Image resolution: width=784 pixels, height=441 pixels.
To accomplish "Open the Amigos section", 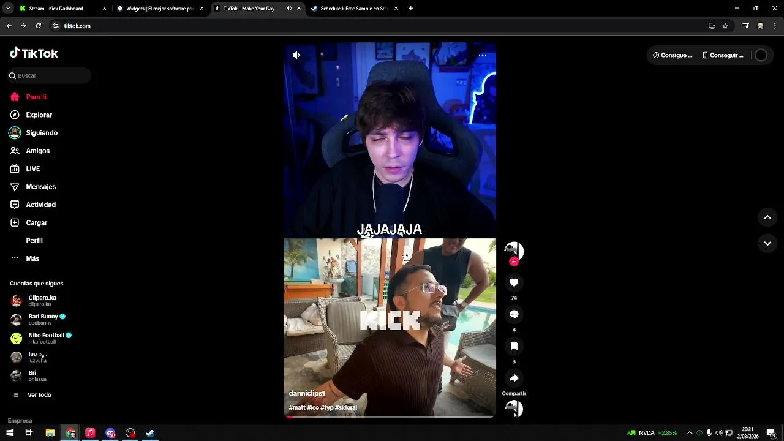I will point(30,151).
